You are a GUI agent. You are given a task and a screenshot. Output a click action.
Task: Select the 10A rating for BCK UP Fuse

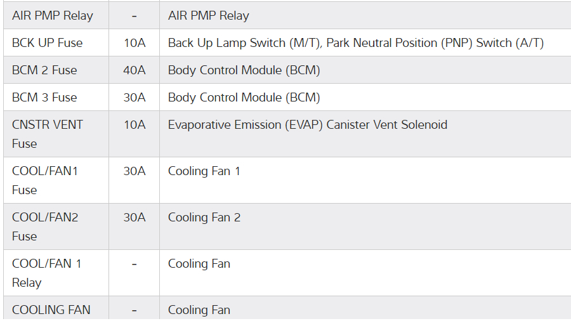pos(134,43)
